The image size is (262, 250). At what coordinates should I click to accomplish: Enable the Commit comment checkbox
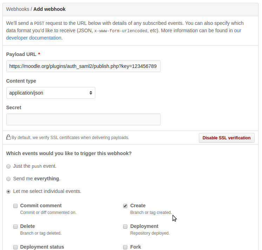coord(15,206)
